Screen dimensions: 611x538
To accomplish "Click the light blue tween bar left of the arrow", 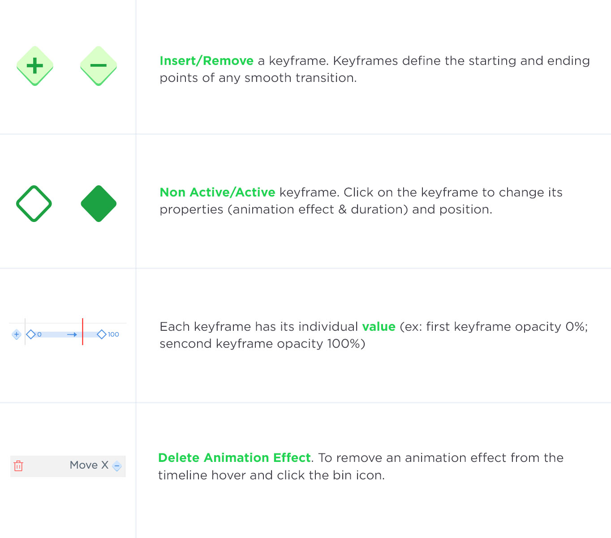I will [54, 334].
